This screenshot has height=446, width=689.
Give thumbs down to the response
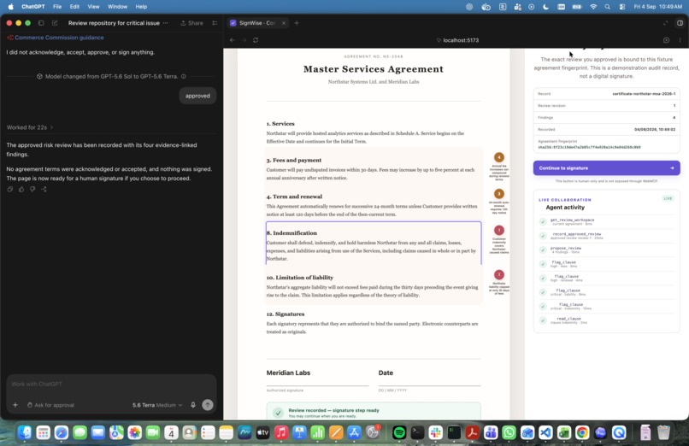click(32, 189)
